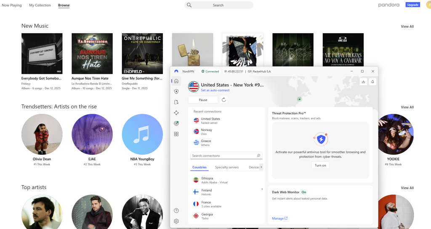This screenshot has width=431, height=229.
Task: Click the download icon on the NordVPN map
Action: [x=363, y=82]
